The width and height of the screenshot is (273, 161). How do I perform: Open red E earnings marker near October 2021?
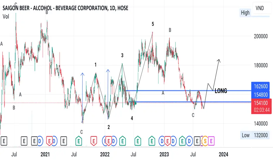[94, 141]
